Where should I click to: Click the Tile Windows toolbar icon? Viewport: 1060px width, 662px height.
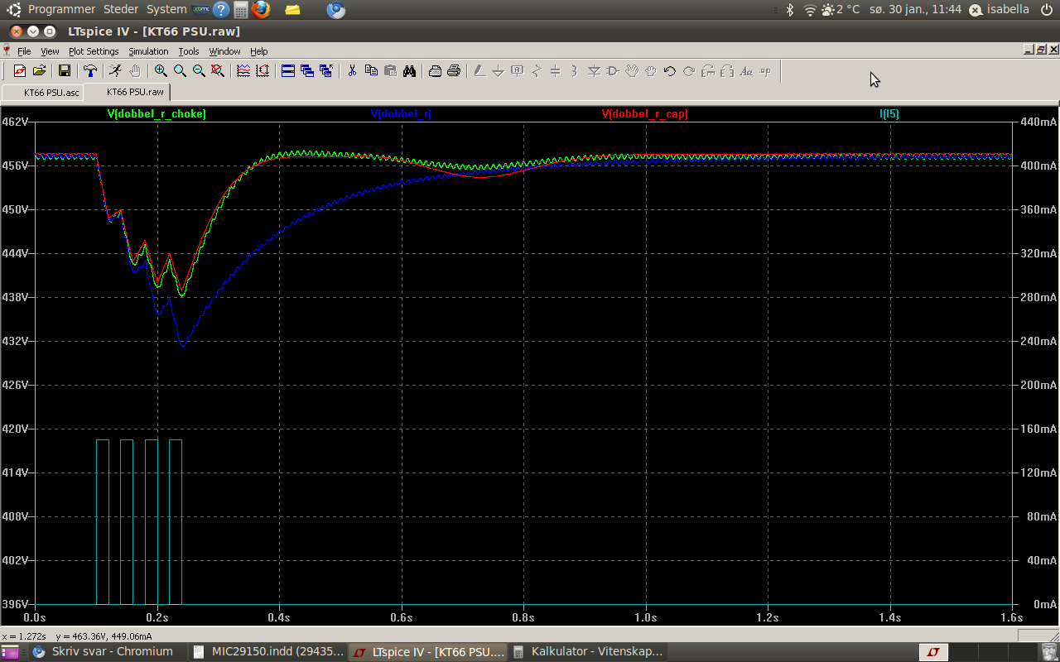tap(288, 71)
